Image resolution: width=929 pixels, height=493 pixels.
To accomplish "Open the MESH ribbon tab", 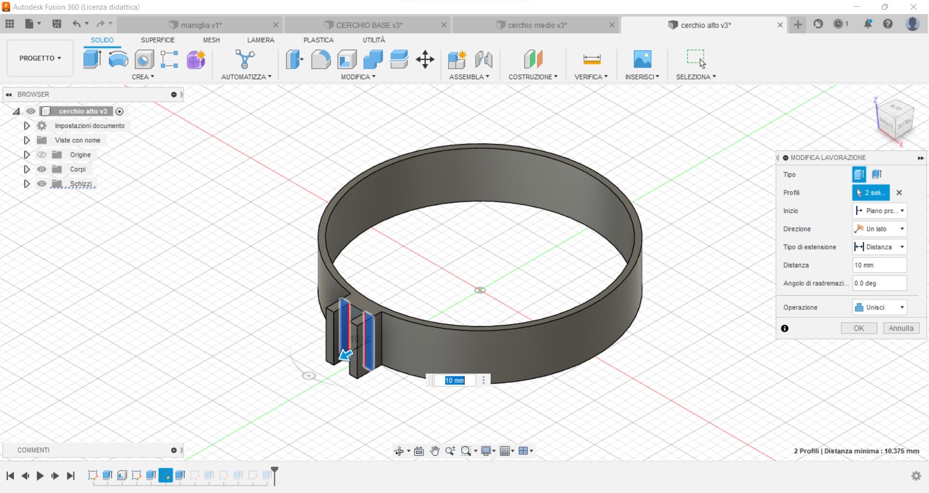I will tap(211, 40).
